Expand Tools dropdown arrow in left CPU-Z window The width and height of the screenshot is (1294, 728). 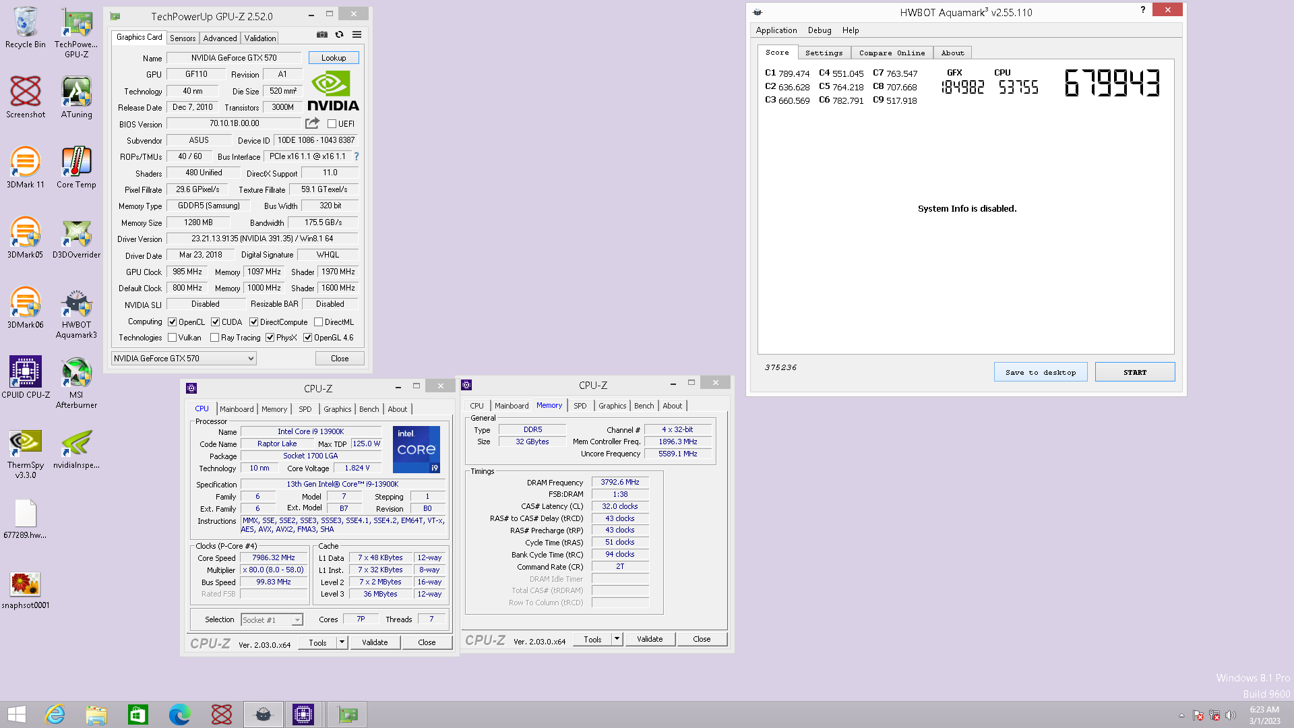tap(342, 642)
